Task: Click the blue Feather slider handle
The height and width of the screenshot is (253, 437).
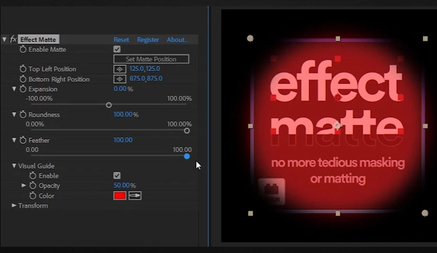Action: (x=187, y=156)
